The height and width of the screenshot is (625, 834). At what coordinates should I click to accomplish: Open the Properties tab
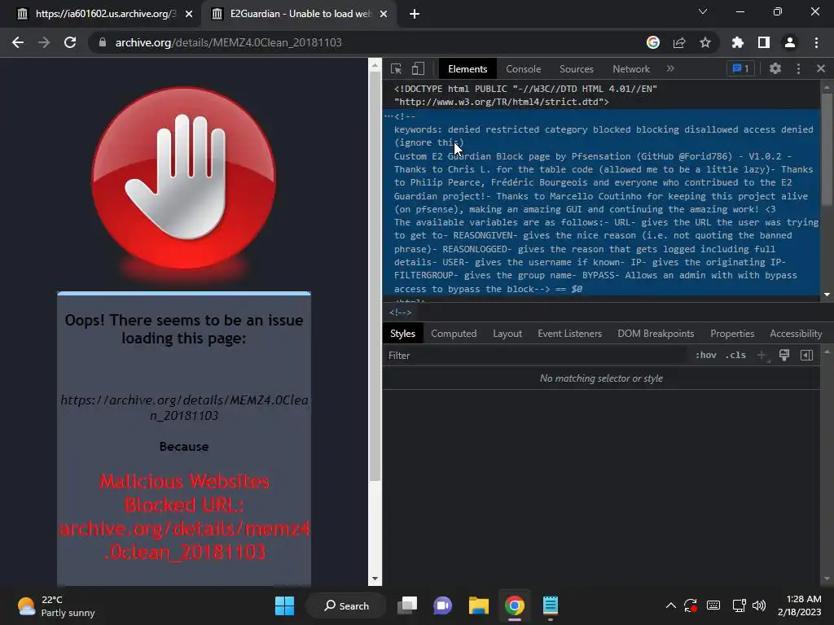pos(732,334)
